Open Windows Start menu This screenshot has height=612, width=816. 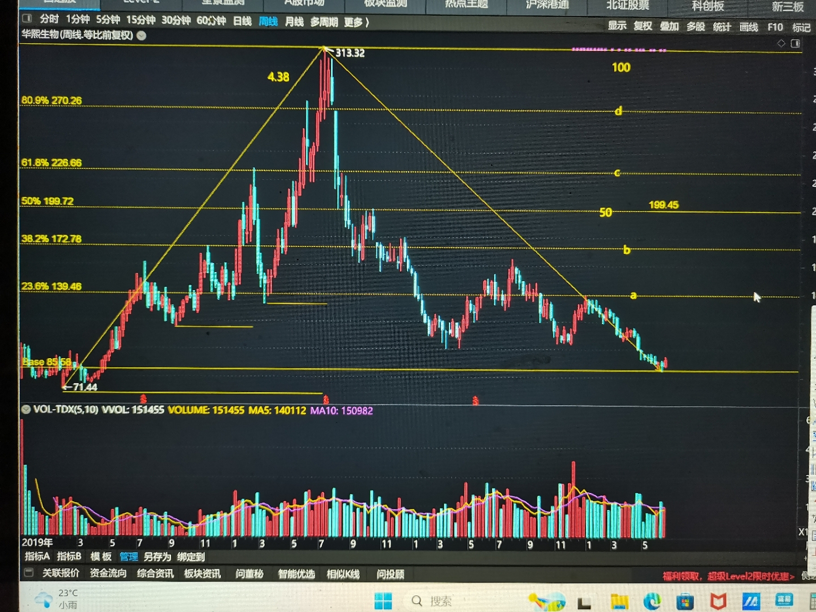point(383,601)
